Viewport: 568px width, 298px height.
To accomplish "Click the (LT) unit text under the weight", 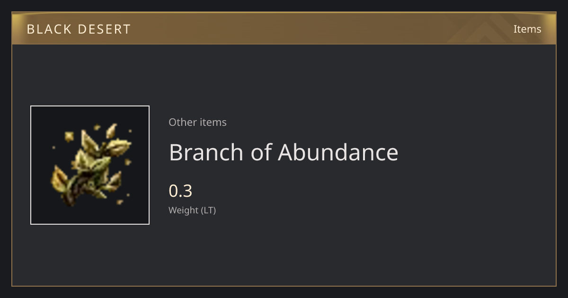I will tap(209, 210).
